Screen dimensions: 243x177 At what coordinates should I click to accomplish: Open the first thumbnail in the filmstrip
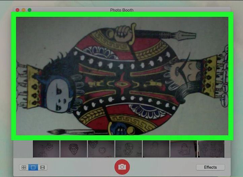(46, 149)
